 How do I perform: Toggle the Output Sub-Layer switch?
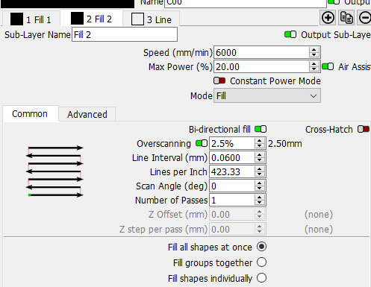click(x=290, y=34)
